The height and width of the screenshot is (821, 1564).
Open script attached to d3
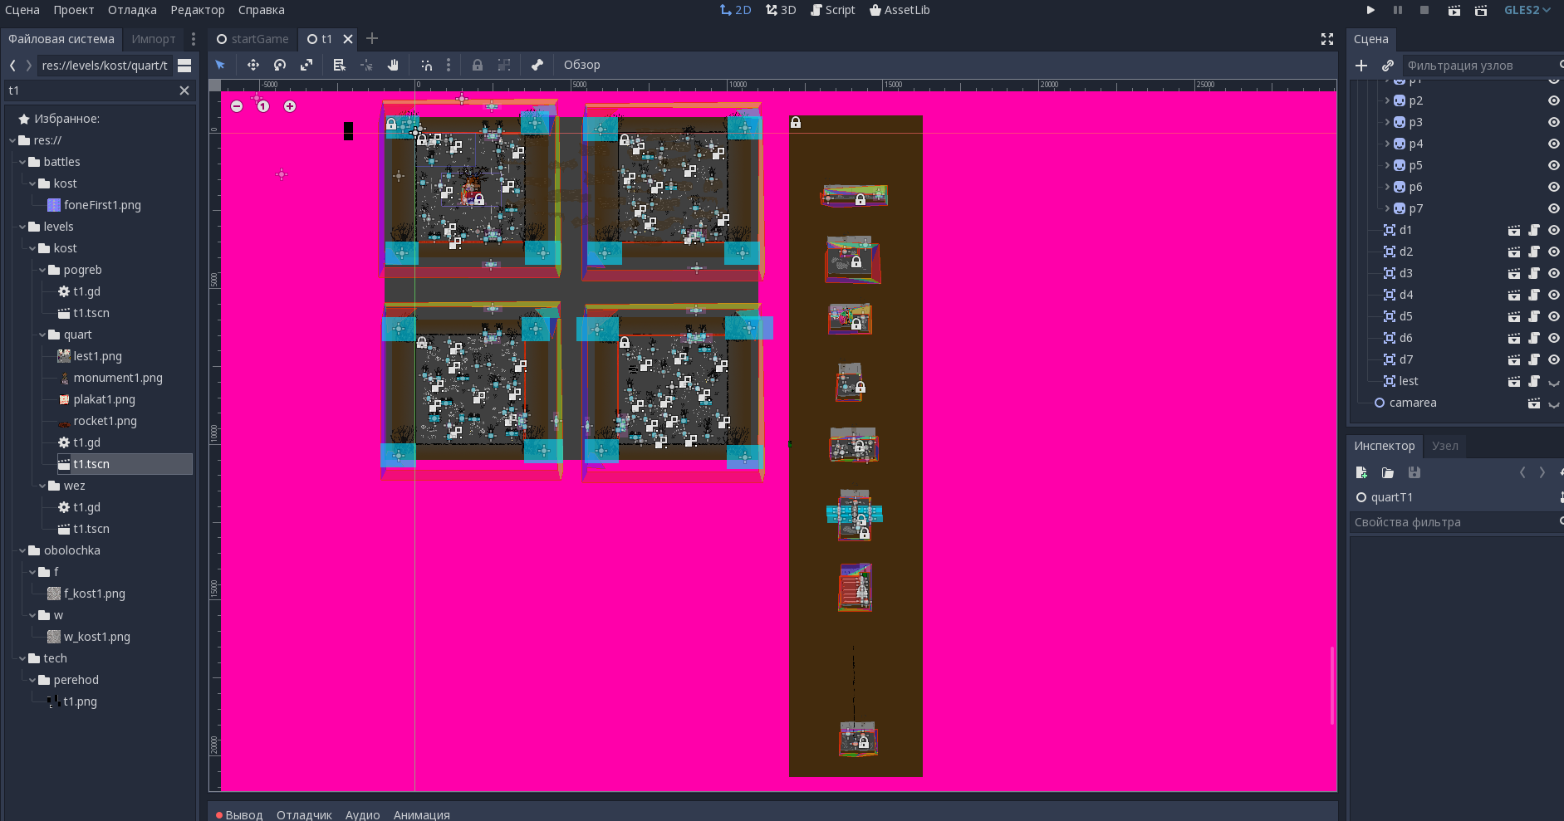pos(1534,273)
